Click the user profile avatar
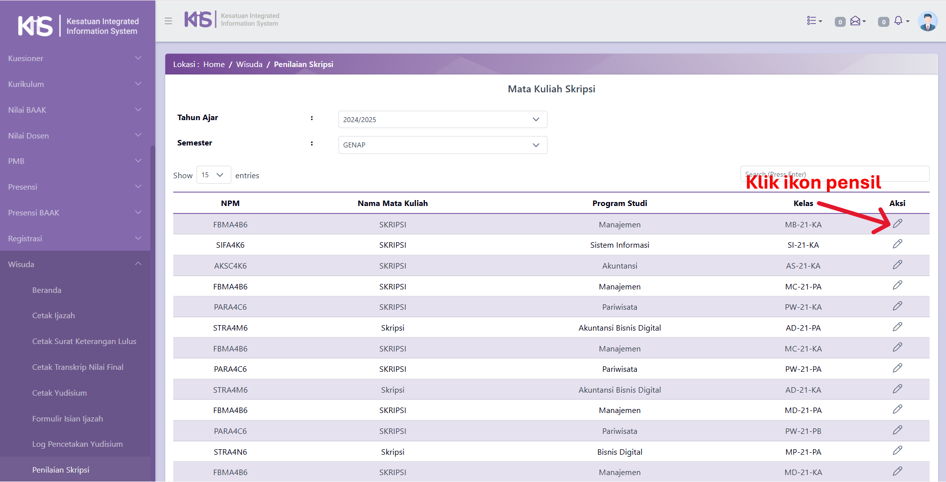Image resolution: width=946 pixels, height=482 pixels. coord(927,21)
